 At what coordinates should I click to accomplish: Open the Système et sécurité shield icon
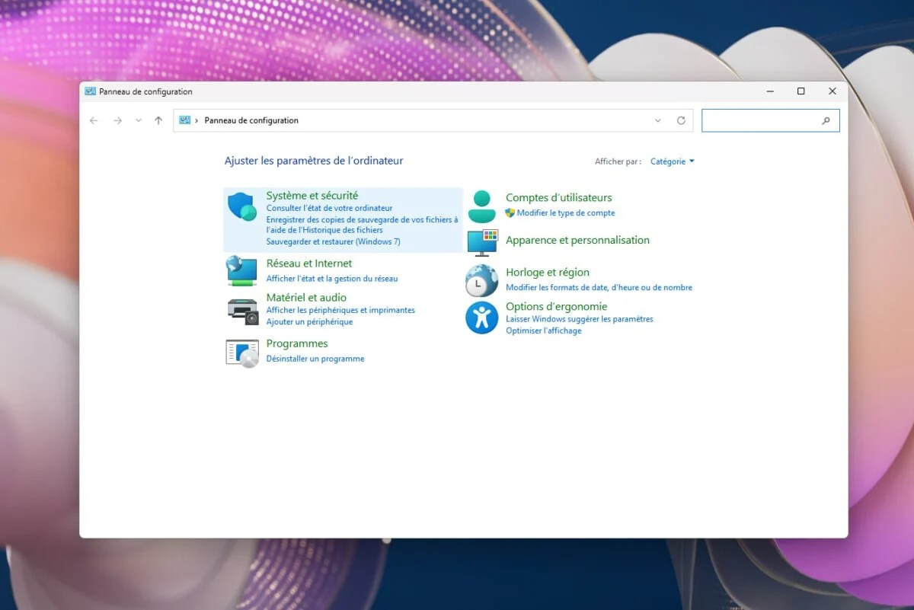(242, 206)
